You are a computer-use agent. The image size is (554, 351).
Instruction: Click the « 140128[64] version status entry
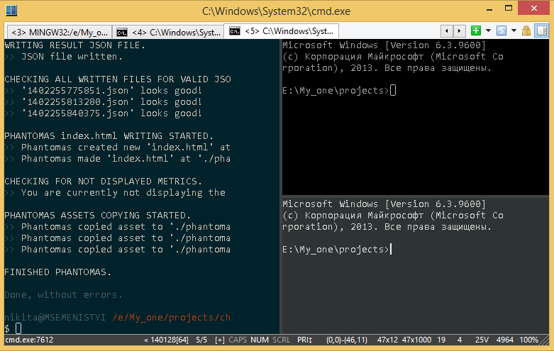coord(166,340)
